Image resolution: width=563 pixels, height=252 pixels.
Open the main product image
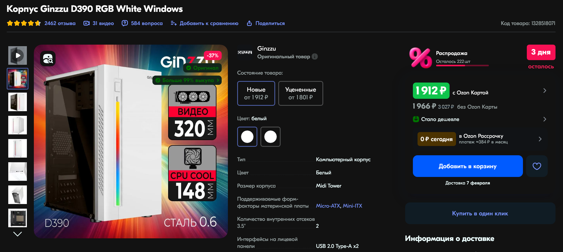pyautogui.click(x=131, y=141)
